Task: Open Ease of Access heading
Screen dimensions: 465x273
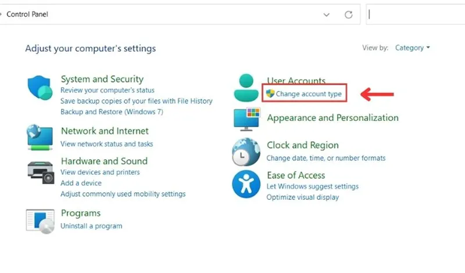Action: [x=296, y=175]
